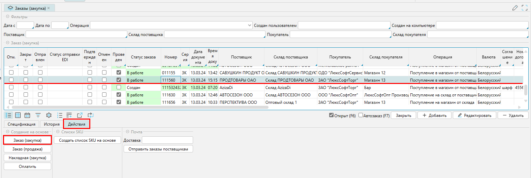531x178 pixels.
Task: Click Отправить заказы поставщикам button
Action: click(158, 149)
